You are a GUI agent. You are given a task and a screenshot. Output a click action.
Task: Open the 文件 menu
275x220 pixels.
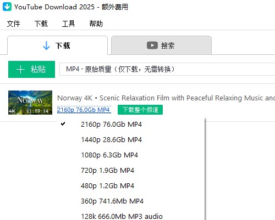pos(14,24)
